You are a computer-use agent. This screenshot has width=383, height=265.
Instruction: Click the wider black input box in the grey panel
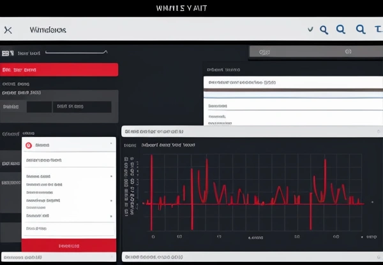pos(82,107)
